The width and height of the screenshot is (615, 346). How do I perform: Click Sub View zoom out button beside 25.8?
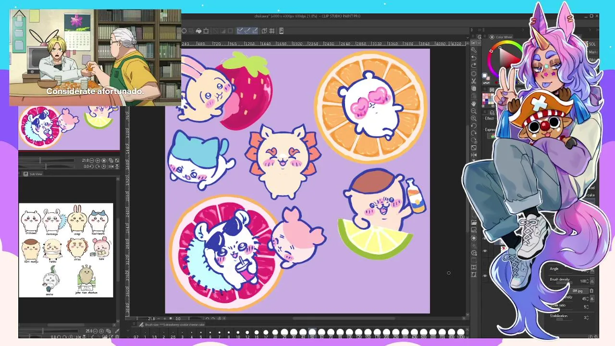click(x=95, y=331)
